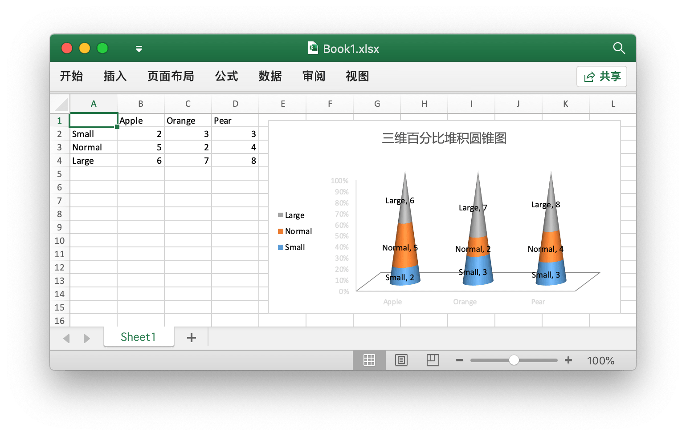Open the 页面布局 ribbon tab
This screenshot has width=686, height=436.
pyautogui.click(x=171, y=76)
